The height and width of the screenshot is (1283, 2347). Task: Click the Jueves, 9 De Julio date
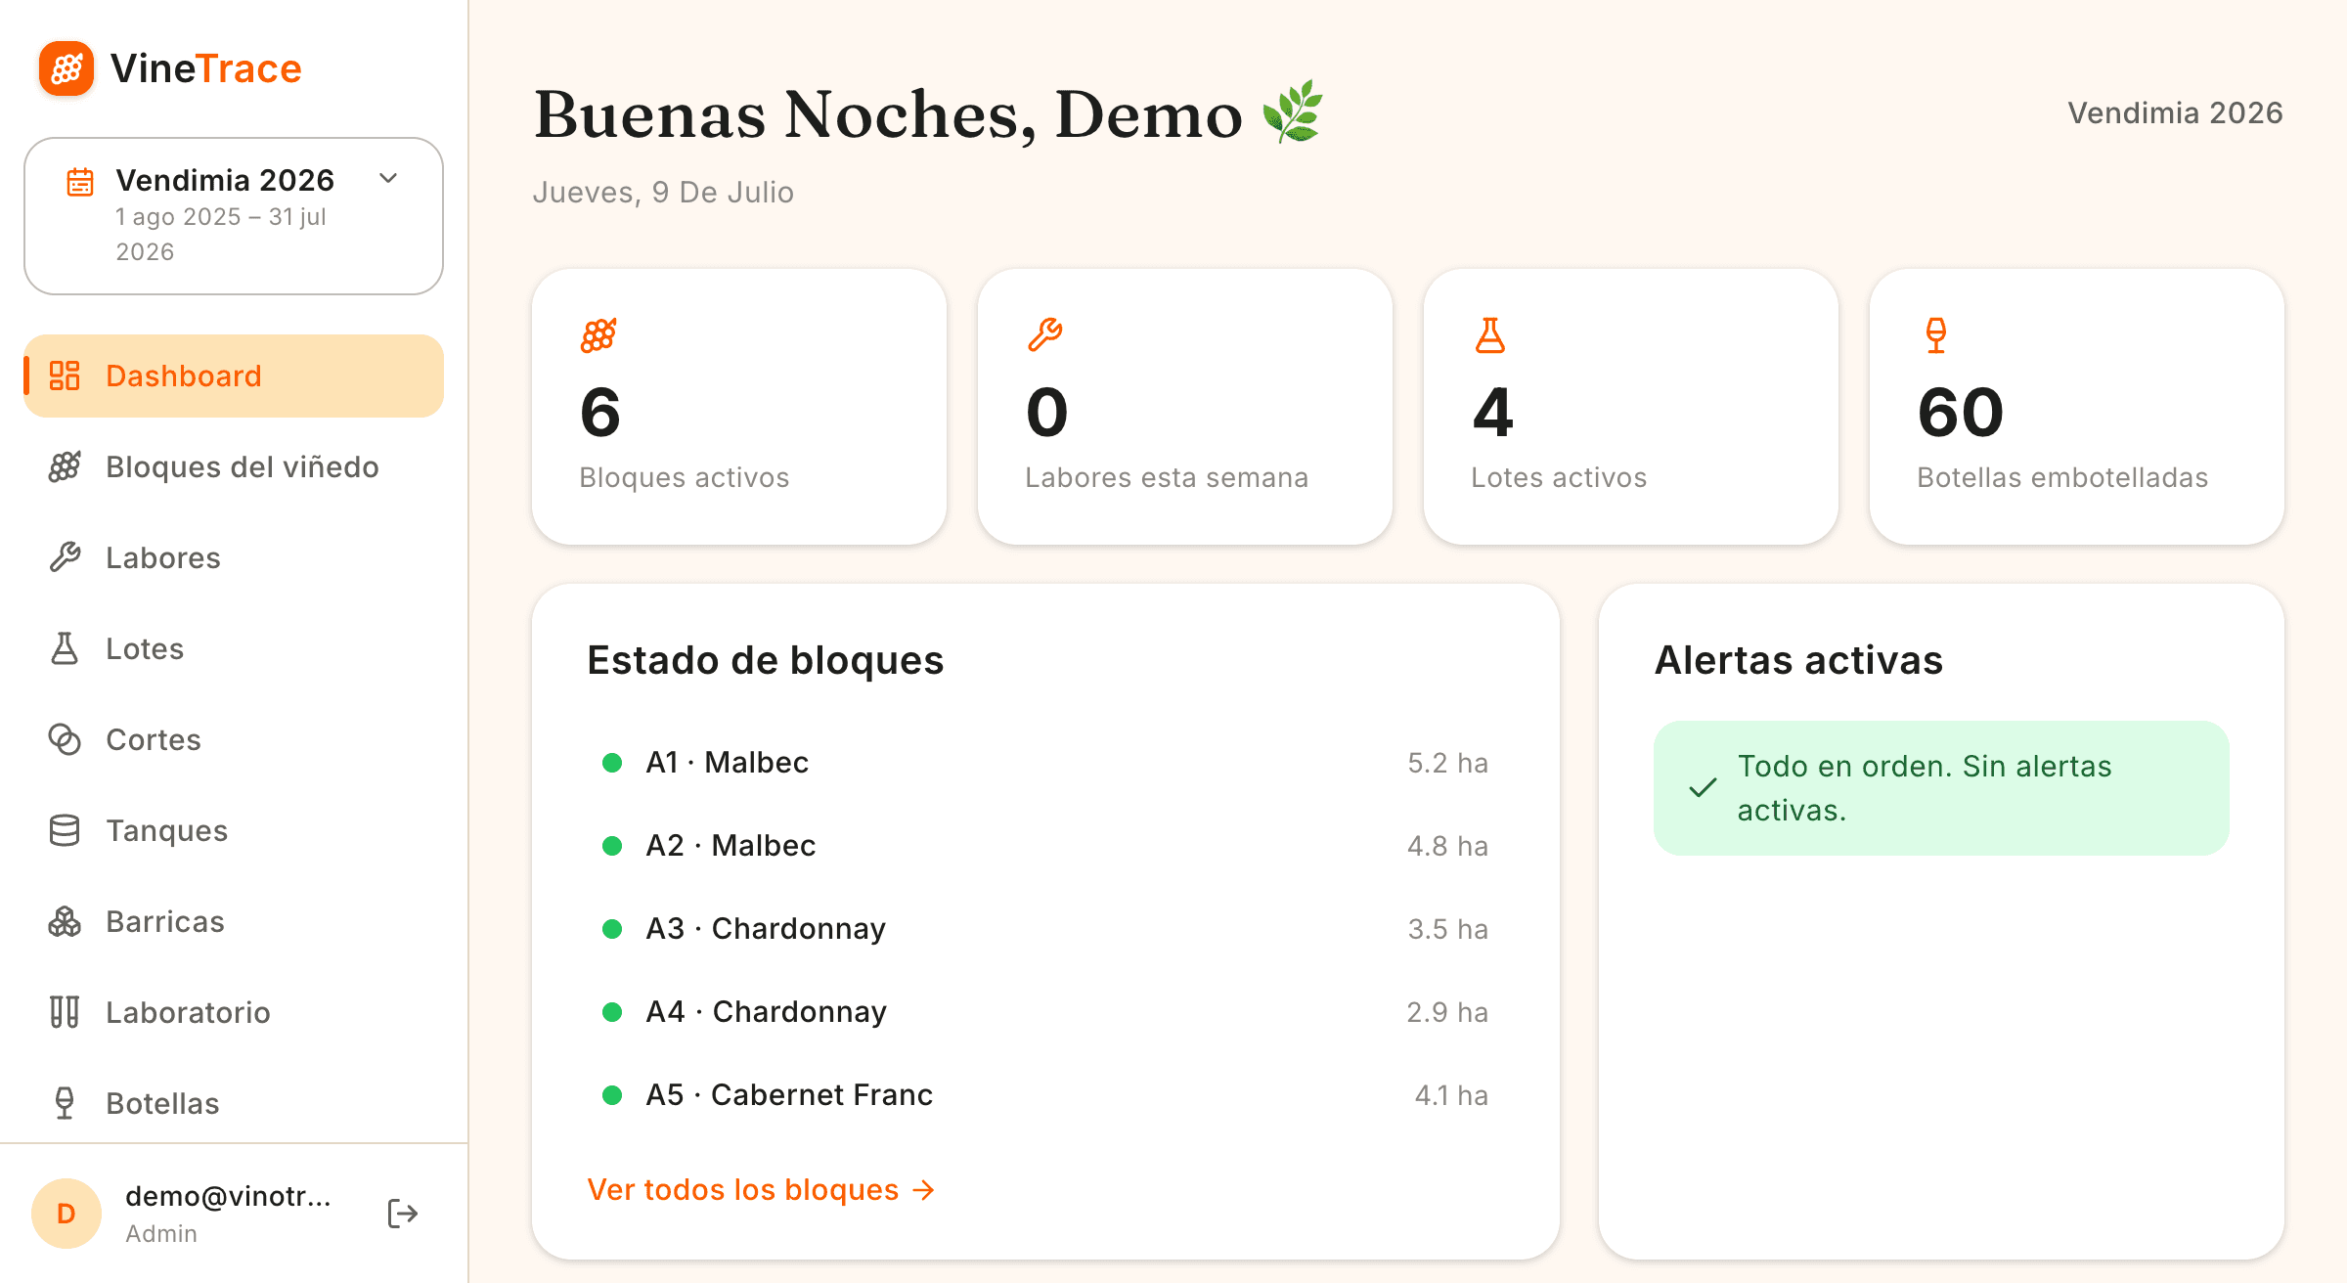pyautogui.click(x=663, y=192)
